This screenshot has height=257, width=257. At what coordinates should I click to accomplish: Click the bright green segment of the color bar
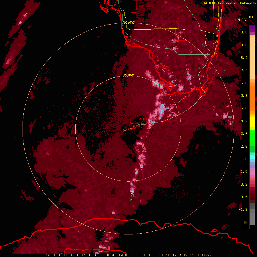tap(252, 138)
